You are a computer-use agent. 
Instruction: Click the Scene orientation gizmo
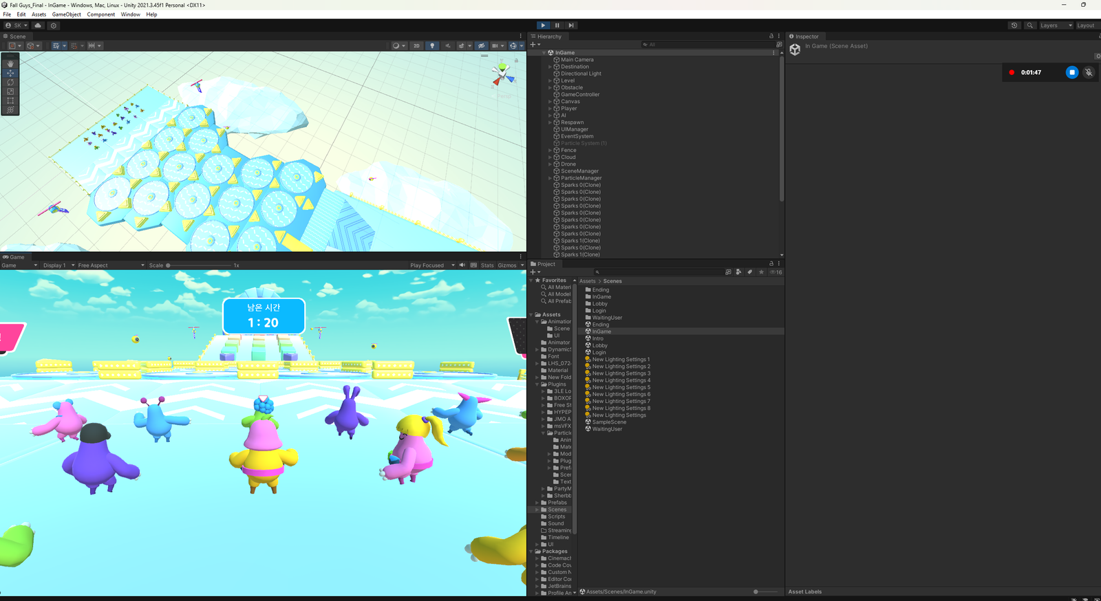click(x=503, y=74)
